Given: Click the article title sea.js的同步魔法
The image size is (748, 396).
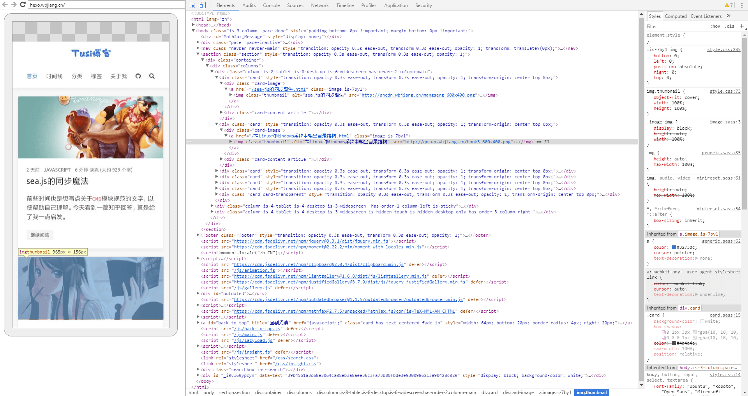Looking at the screenshot, I should tap(58, 181).
